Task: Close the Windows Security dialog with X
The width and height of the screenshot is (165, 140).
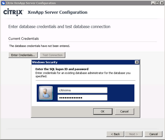Action: pyautogui.click(x=137, y=62)
